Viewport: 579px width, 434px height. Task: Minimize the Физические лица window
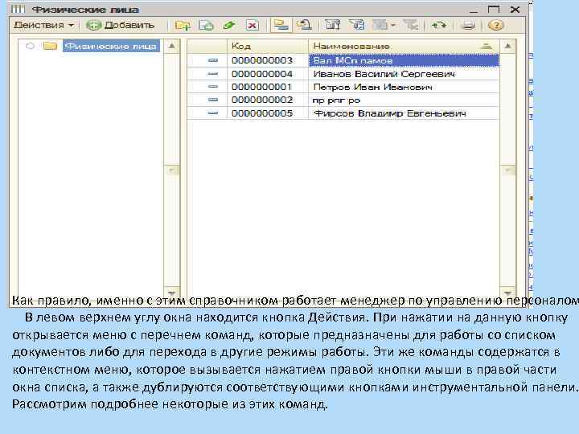[x=474, y=10]
